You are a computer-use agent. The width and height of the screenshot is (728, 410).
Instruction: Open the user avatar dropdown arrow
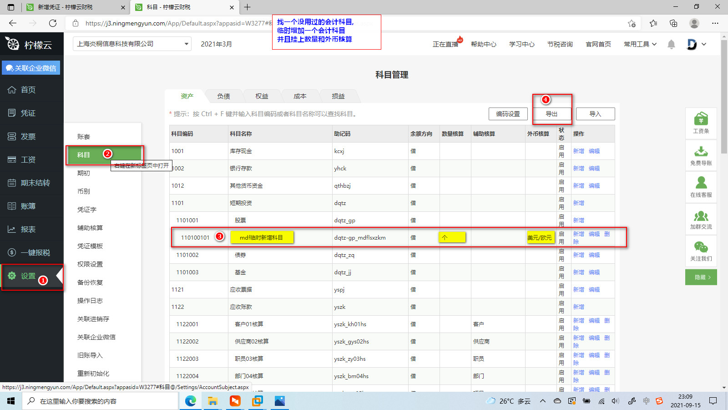(704, 44)
